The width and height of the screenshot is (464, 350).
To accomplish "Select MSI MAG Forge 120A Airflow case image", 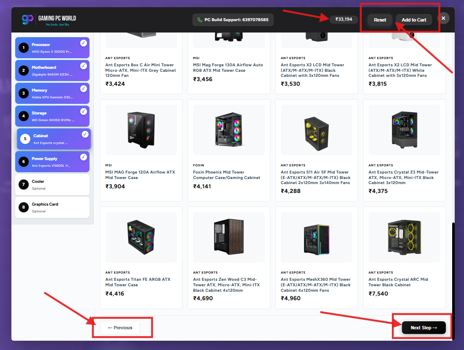I will [141, 130].
